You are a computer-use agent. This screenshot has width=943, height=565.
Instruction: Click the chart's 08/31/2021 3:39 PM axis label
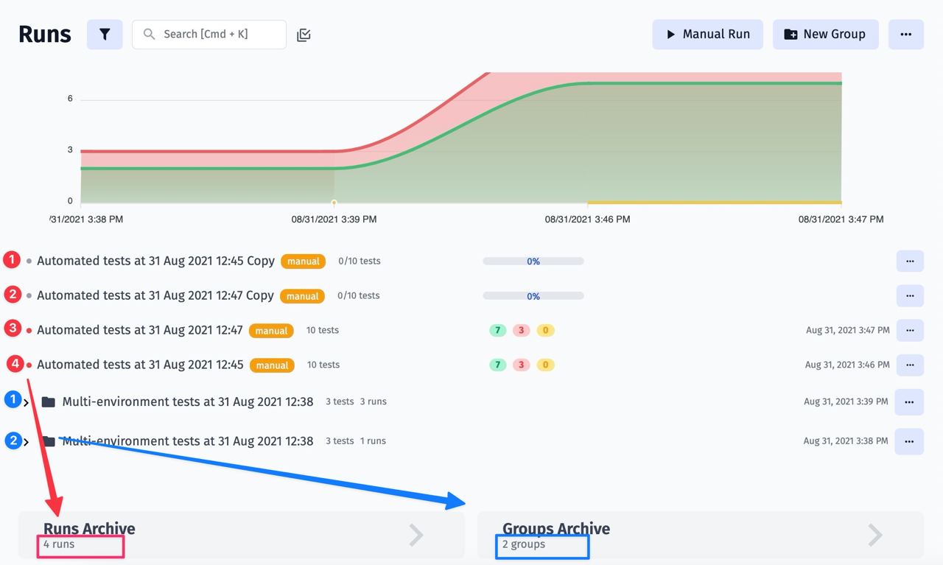click(x=334, y=219)
